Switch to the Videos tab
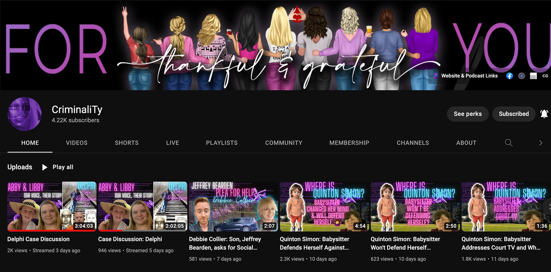Viewport: 551px width, 272px height. click(x=77, y=143)
